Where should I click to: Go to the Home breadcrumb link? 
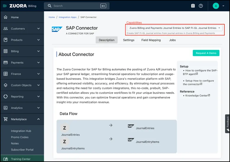[52, 17]
